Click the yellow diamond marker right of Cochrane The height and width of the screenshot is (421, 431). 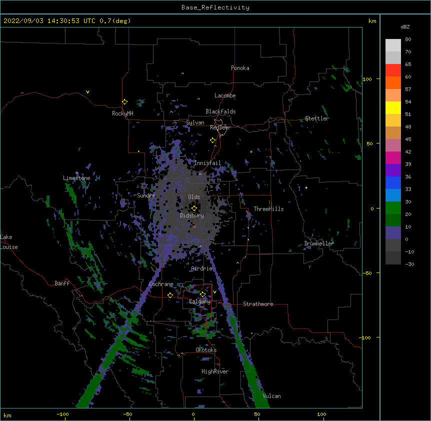tap(170, 295)
